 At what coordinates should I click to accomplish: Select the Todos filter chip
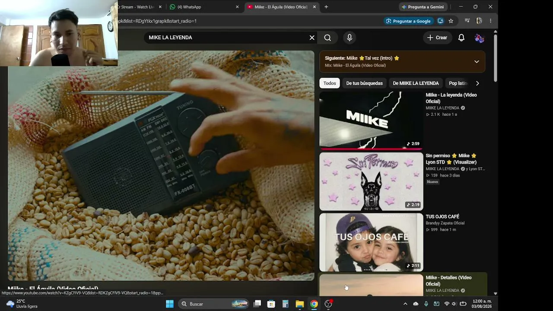tap(330, 83)
